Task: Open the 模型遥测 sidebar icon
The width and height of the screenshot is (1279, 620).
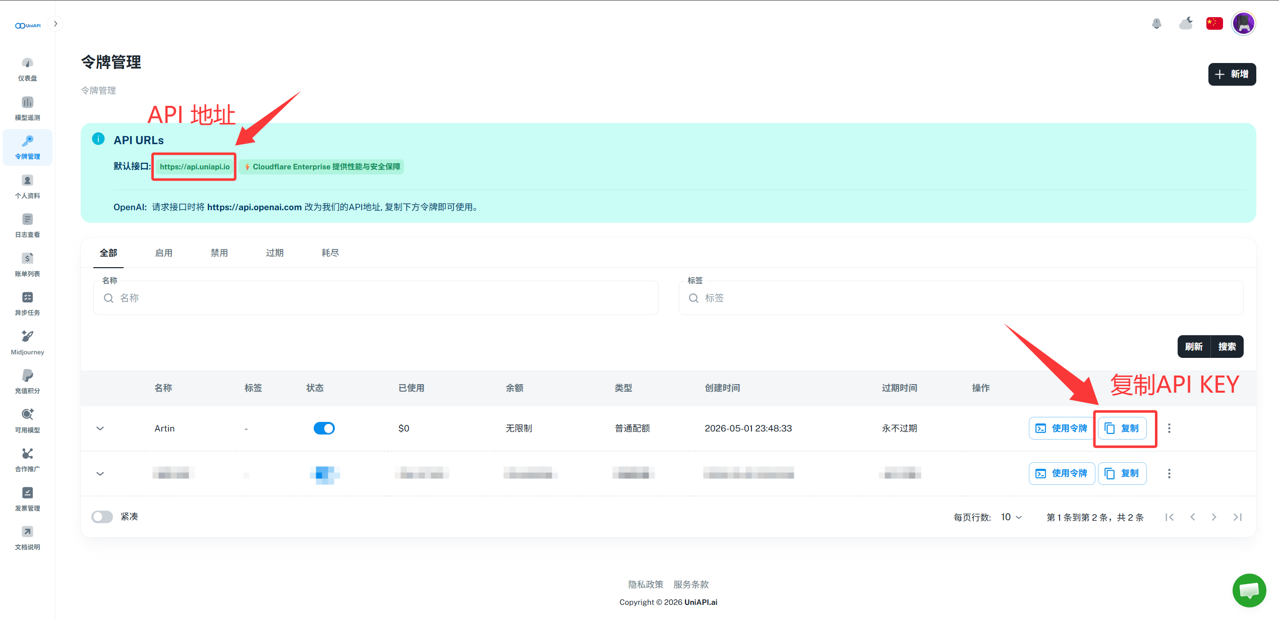Action: point(27,102)
